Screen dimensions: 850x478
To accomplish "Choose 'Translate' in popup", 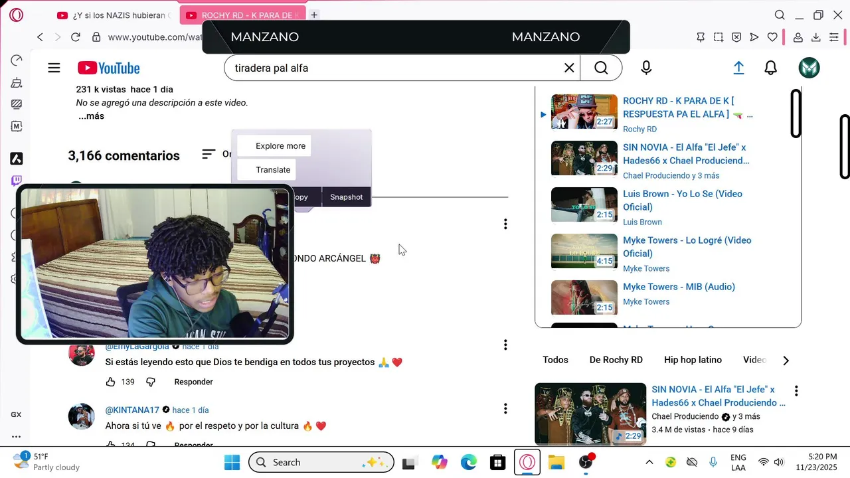I will point(266,170).
